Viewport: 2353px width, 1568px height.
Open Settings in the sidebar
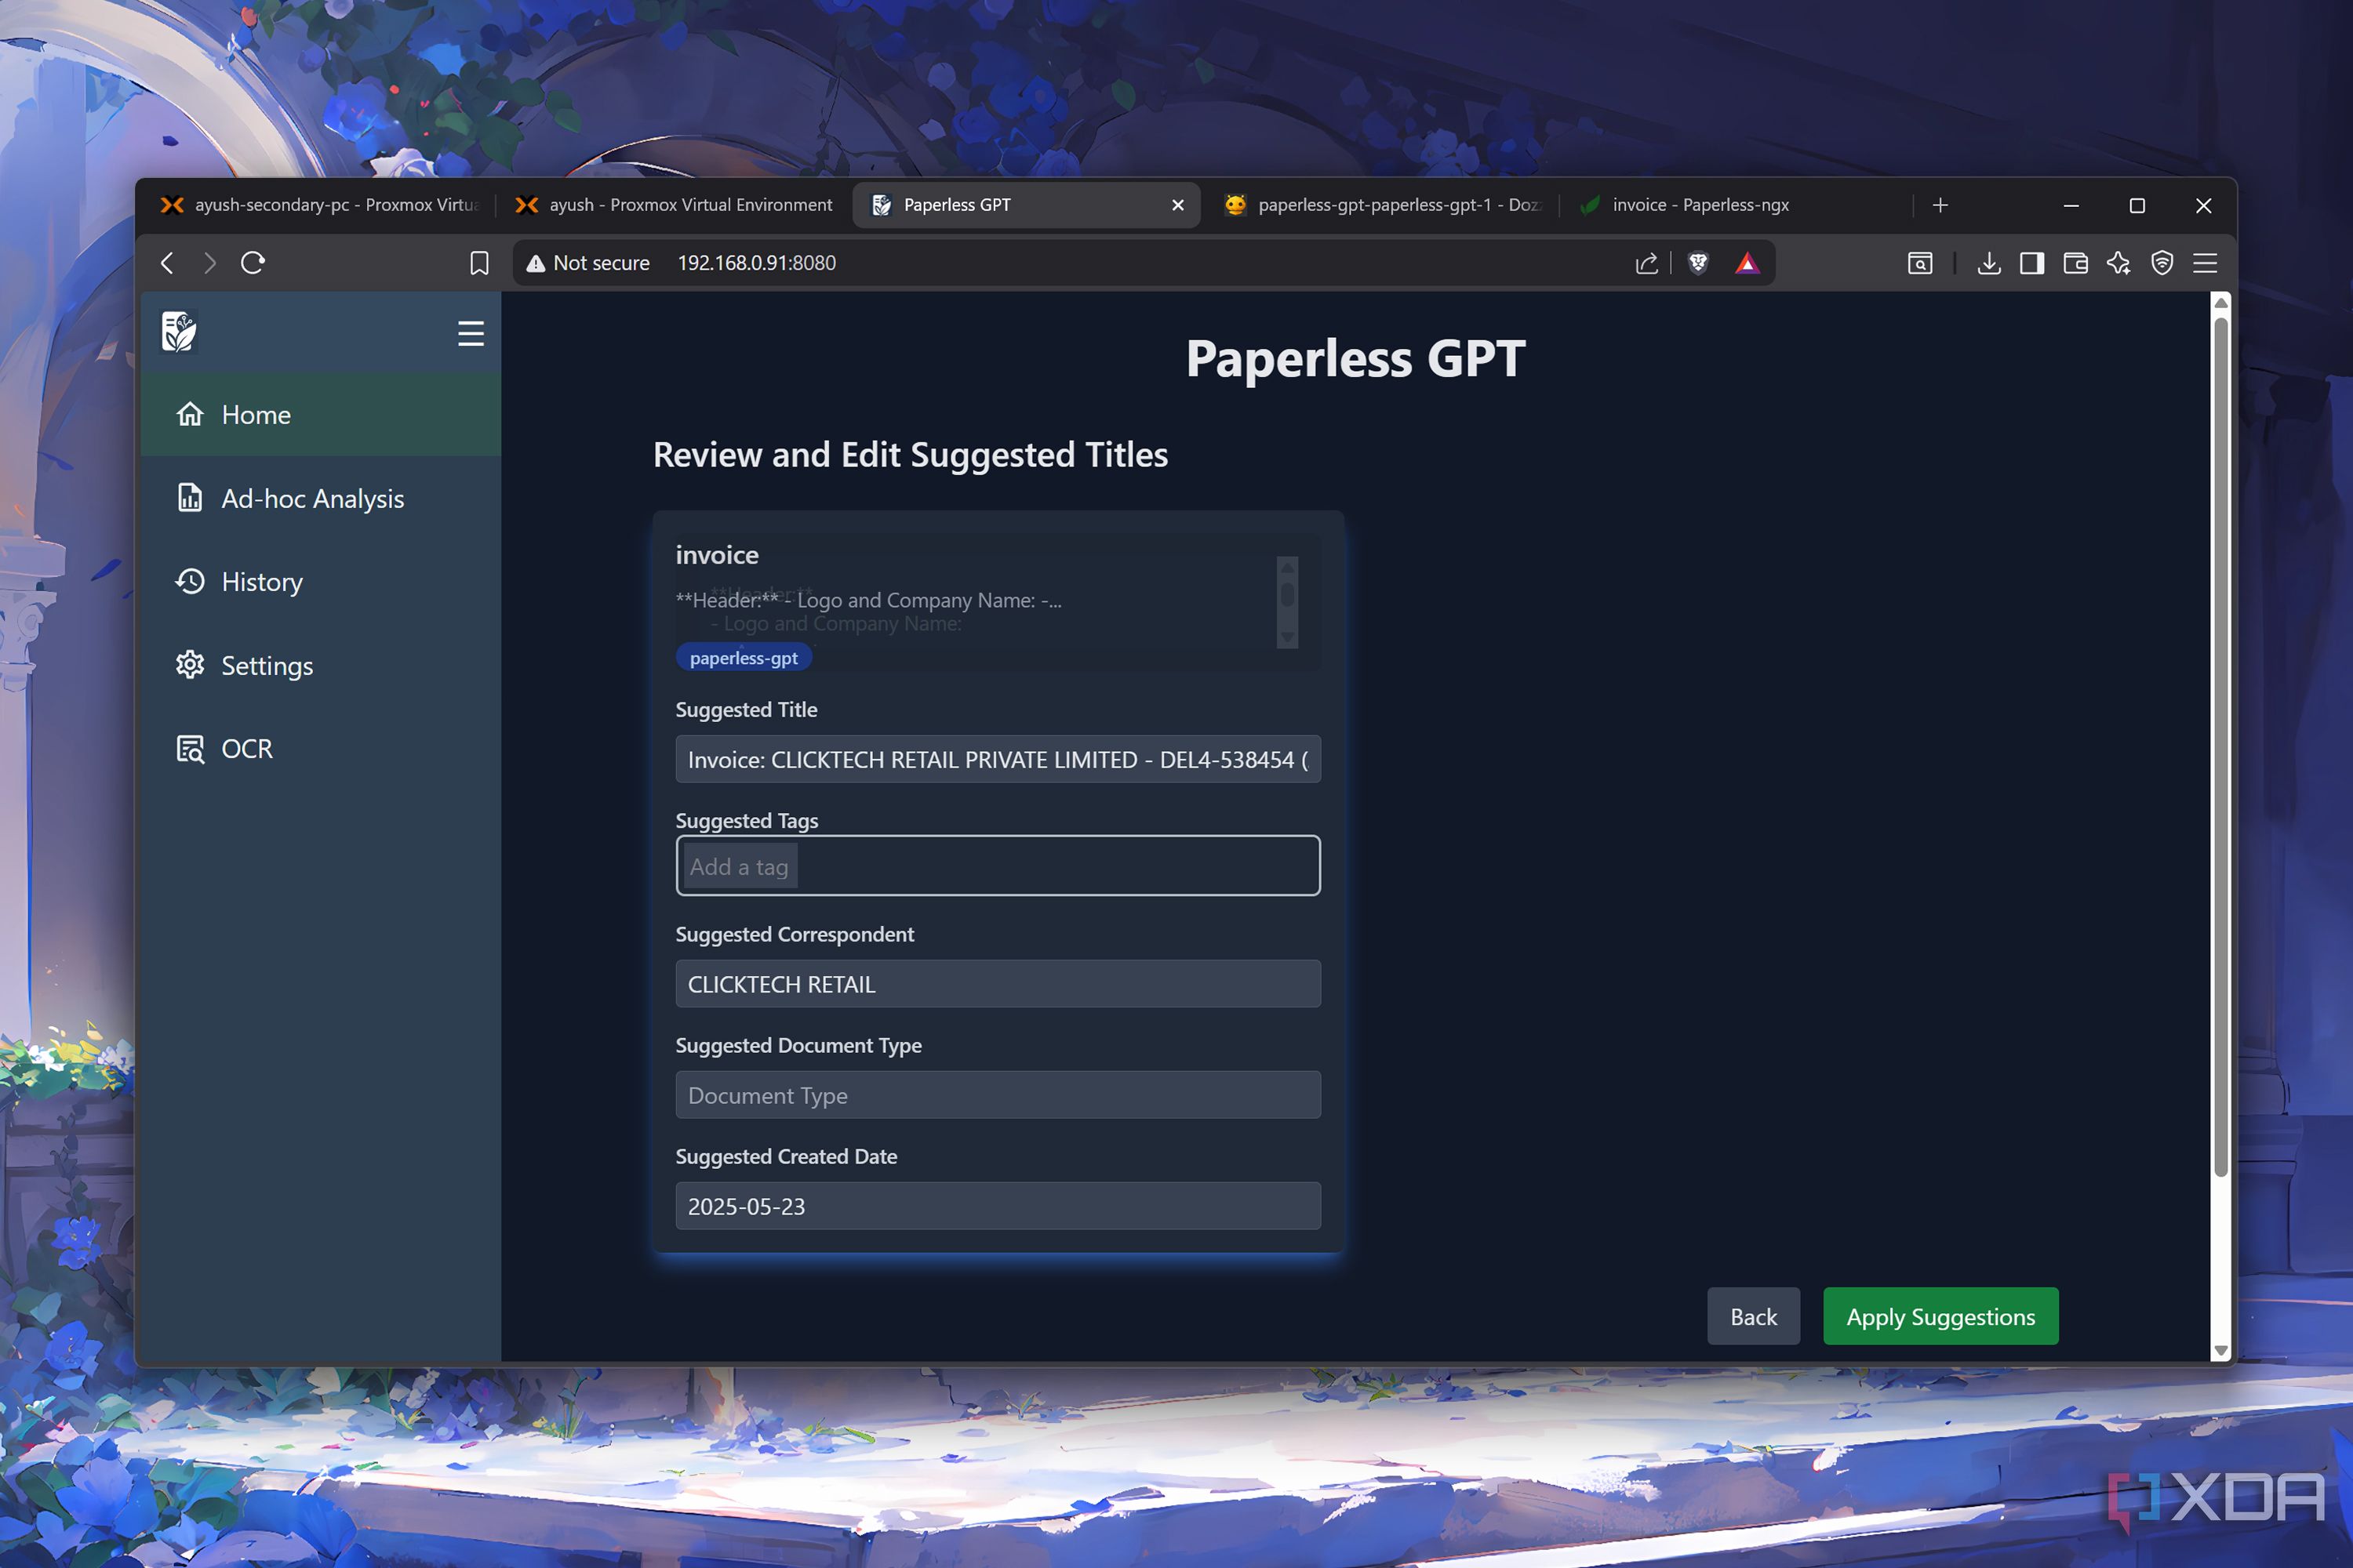[321, 665]
